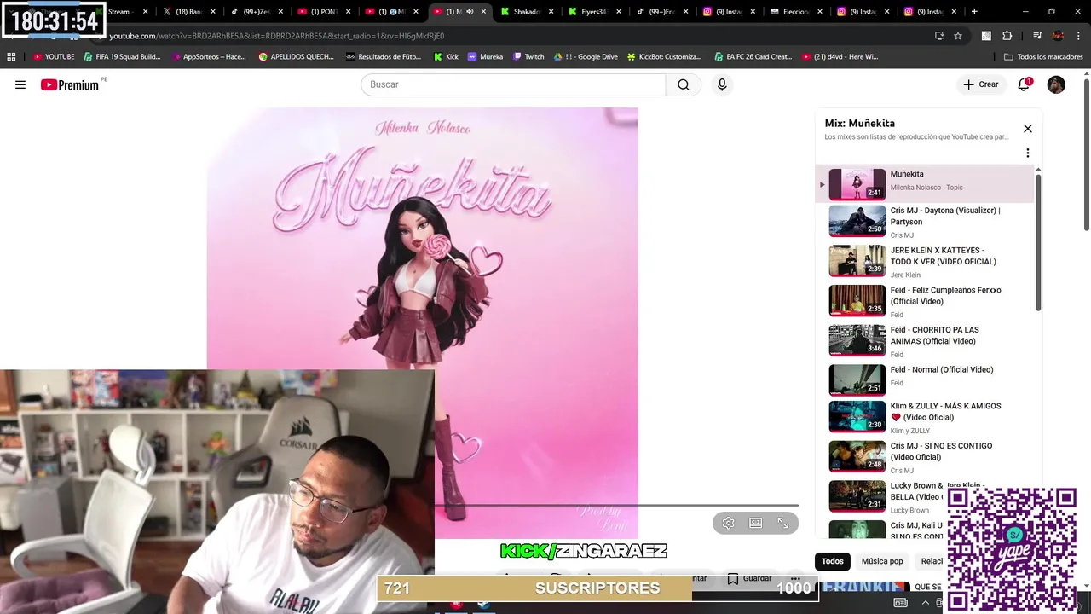This screenshot has height=614, width=1091.
Task: Play Cris MJ - SI NO ES CONTIGO (Video Oficial)
Action: (925, 456)
